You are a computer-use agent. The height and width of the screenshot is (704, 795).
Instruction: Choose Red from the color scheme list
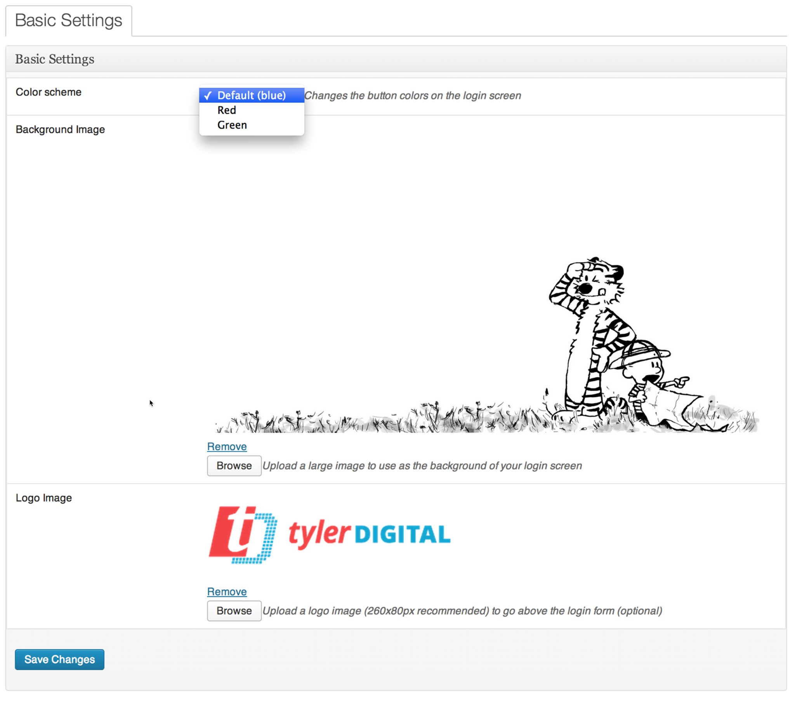(227, 110)
